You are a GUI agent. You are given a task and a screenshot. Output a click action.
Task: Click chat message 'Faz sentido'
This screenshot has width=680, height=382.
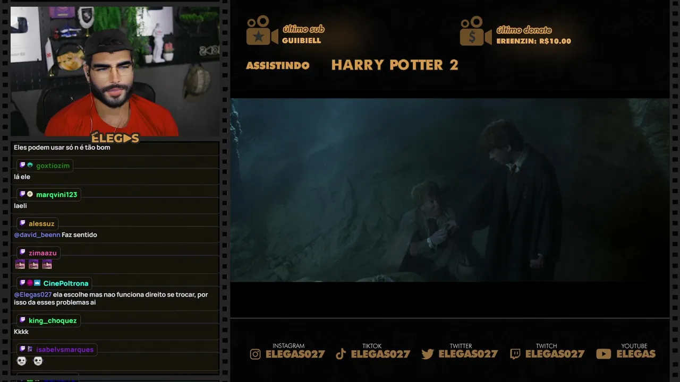[x=79, y=235]
